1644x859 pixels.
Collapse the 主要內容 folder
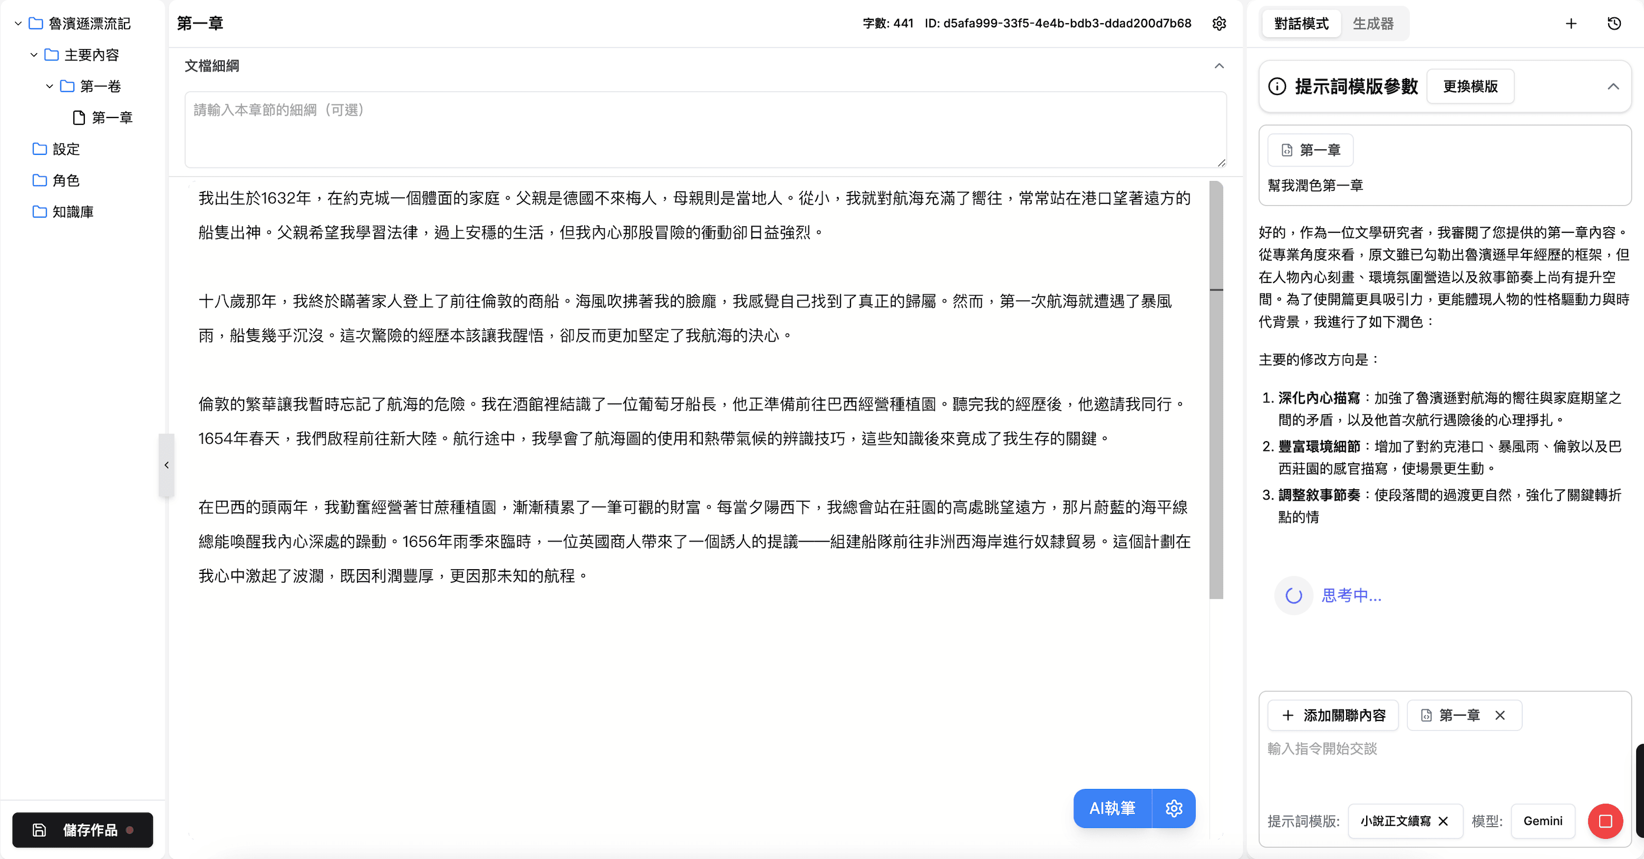click(x=34, y=55)
